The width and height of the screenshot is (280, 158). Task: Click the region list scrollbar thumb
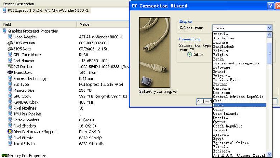click(269, 53)
